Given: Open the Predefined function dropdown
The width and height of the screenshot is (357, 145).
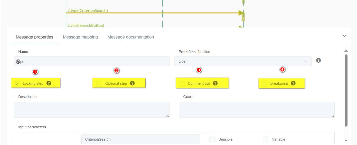Looking at the screenshot, I should click(243, 61).
